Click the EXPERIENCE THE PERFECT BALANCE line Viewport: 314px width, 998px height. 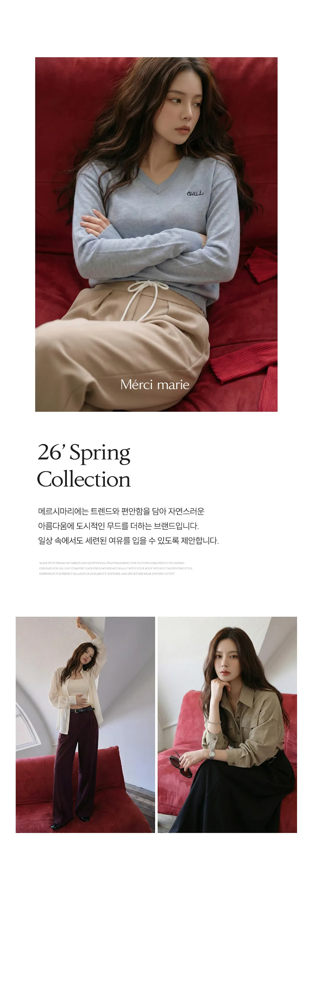(x=107, y=574)
